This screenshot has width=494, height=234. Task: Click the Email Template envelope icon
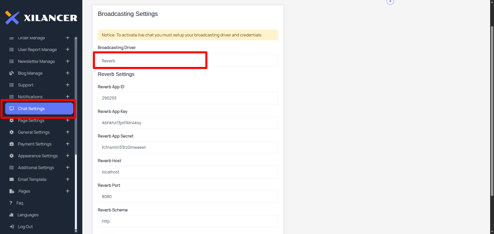(12, 180)
